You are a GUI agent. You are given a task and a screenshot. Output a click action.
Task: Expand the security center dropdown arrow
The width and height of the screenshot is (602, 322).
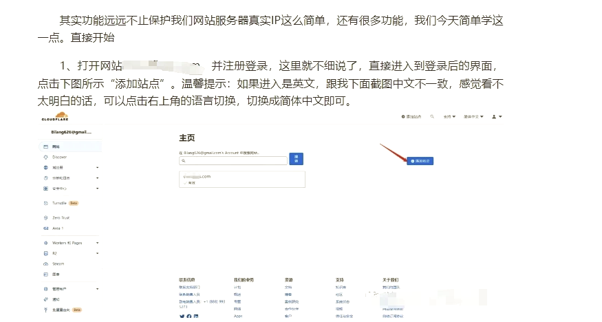click(x=97, y=189)
